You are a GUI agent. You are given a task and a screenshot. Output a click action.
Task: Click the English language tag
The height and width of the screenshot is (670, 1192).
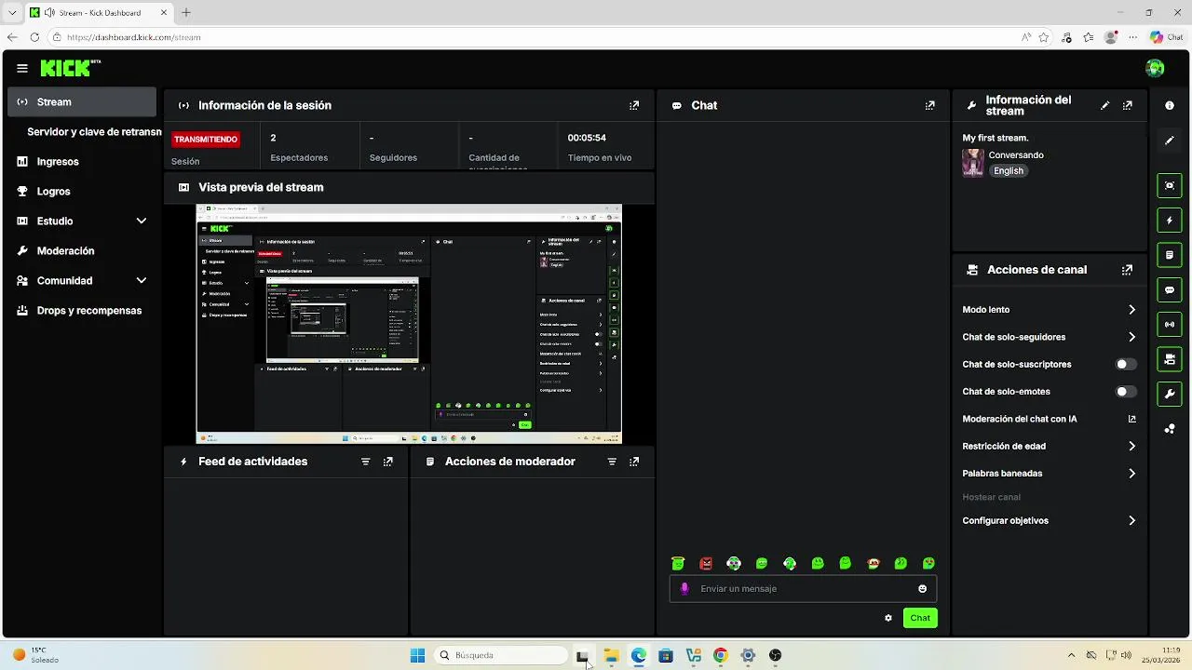pyautogui.click(x=1009, y=171)
